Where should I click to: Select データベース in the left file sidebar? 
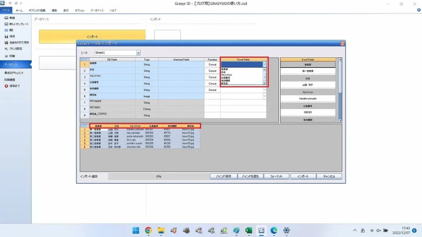pyautogui.click(x=16, y=65)
